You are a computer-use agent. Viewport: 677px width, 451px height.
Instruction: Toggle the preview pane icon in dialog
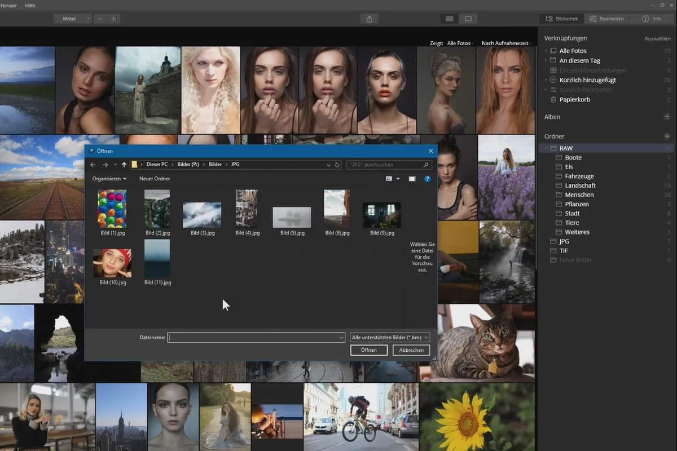pos(412,179)
